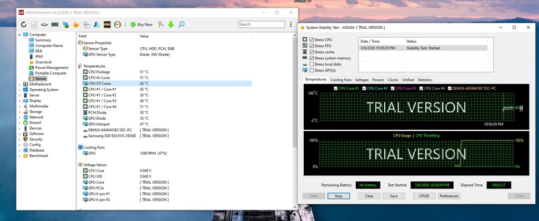
Task: Click the flame stability test toolbar icon
Action: 76,25
